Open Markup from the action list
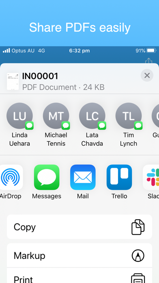Screen dimensions: 159x283 point(79,255)
